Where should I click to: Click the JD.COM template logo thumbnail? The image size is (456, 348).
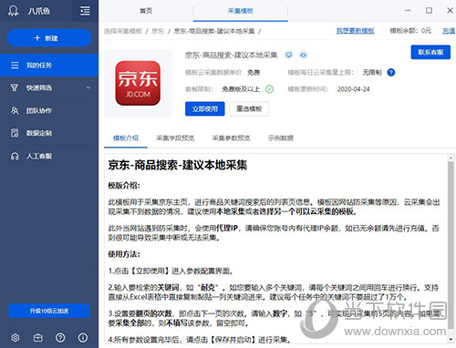(138, 83)
